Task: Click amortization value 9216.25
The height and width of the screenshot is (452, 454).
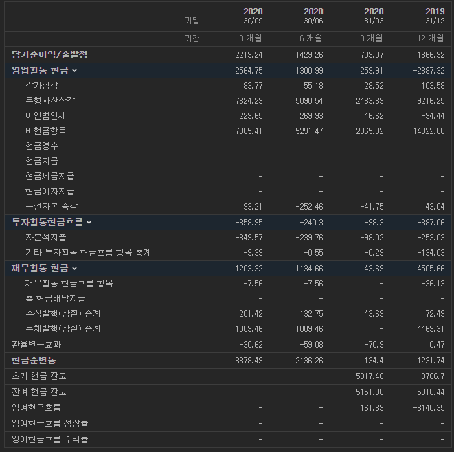Action: [x=431, y=100]
